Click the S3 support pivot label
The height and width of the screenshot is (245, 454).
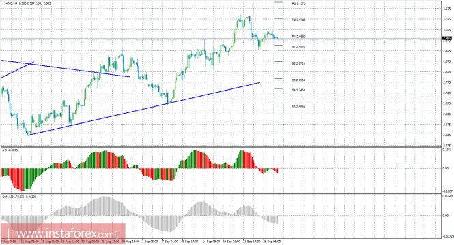click(x=298, y=80)
